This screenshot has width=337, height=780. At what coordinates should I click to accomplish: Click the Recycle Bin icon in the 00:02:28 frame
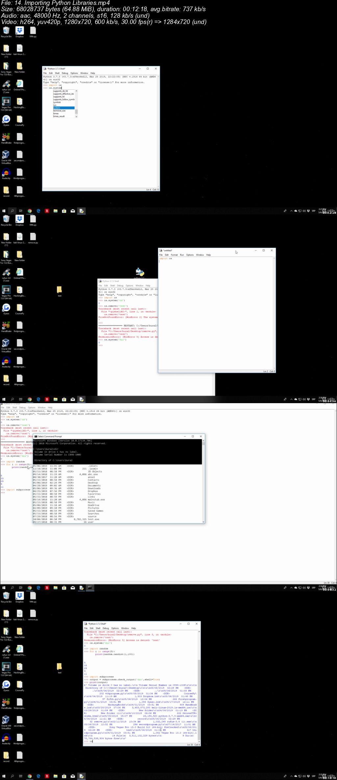click(x=6, y=32)
